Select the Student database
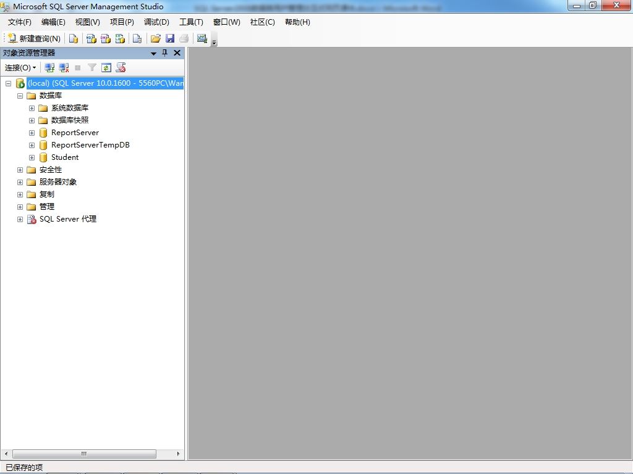This screenshot has height=474, width=633. coord(64,157)
